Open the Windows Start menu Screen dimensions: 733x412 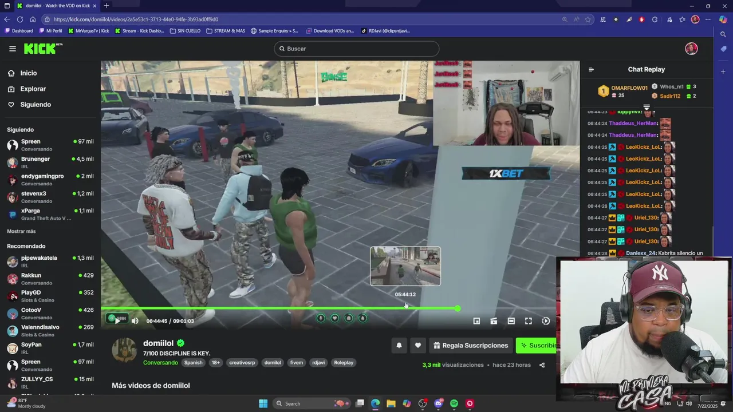[263, 403]
